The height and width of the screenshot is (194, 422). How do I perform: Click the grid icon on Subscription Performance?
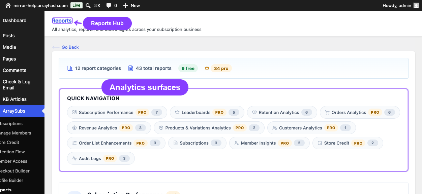point(74,112)
